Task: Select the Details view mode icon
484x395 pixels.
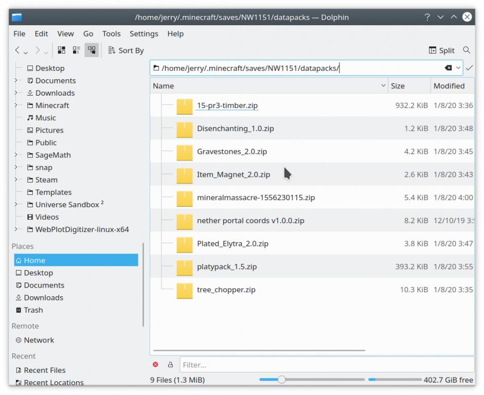Action: click(92, 50)
